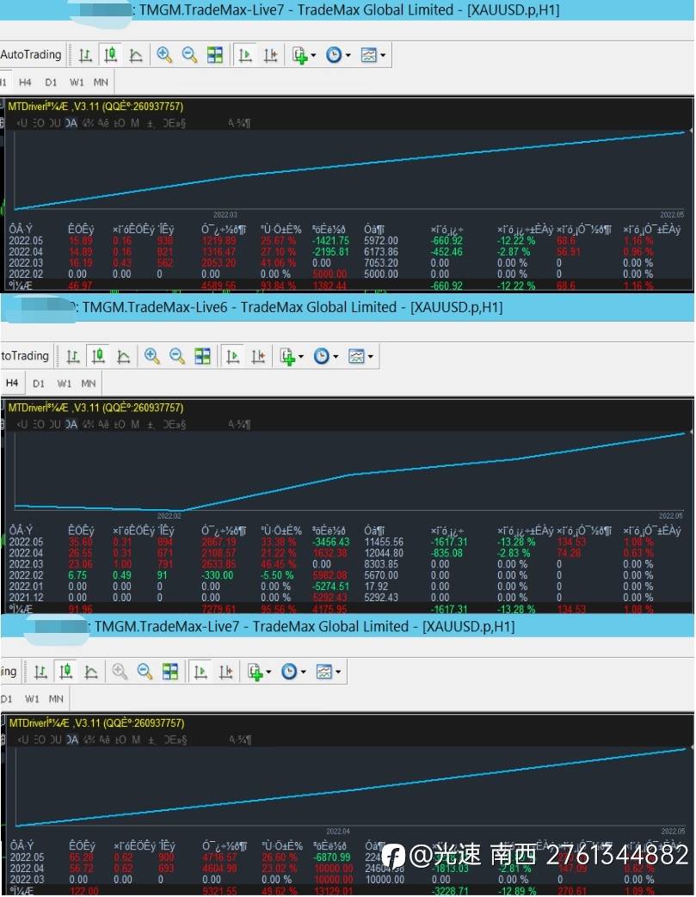The image size is (696, 897).
Task: Click the value -330.00 in Live6 table
Action: point(218,575)
